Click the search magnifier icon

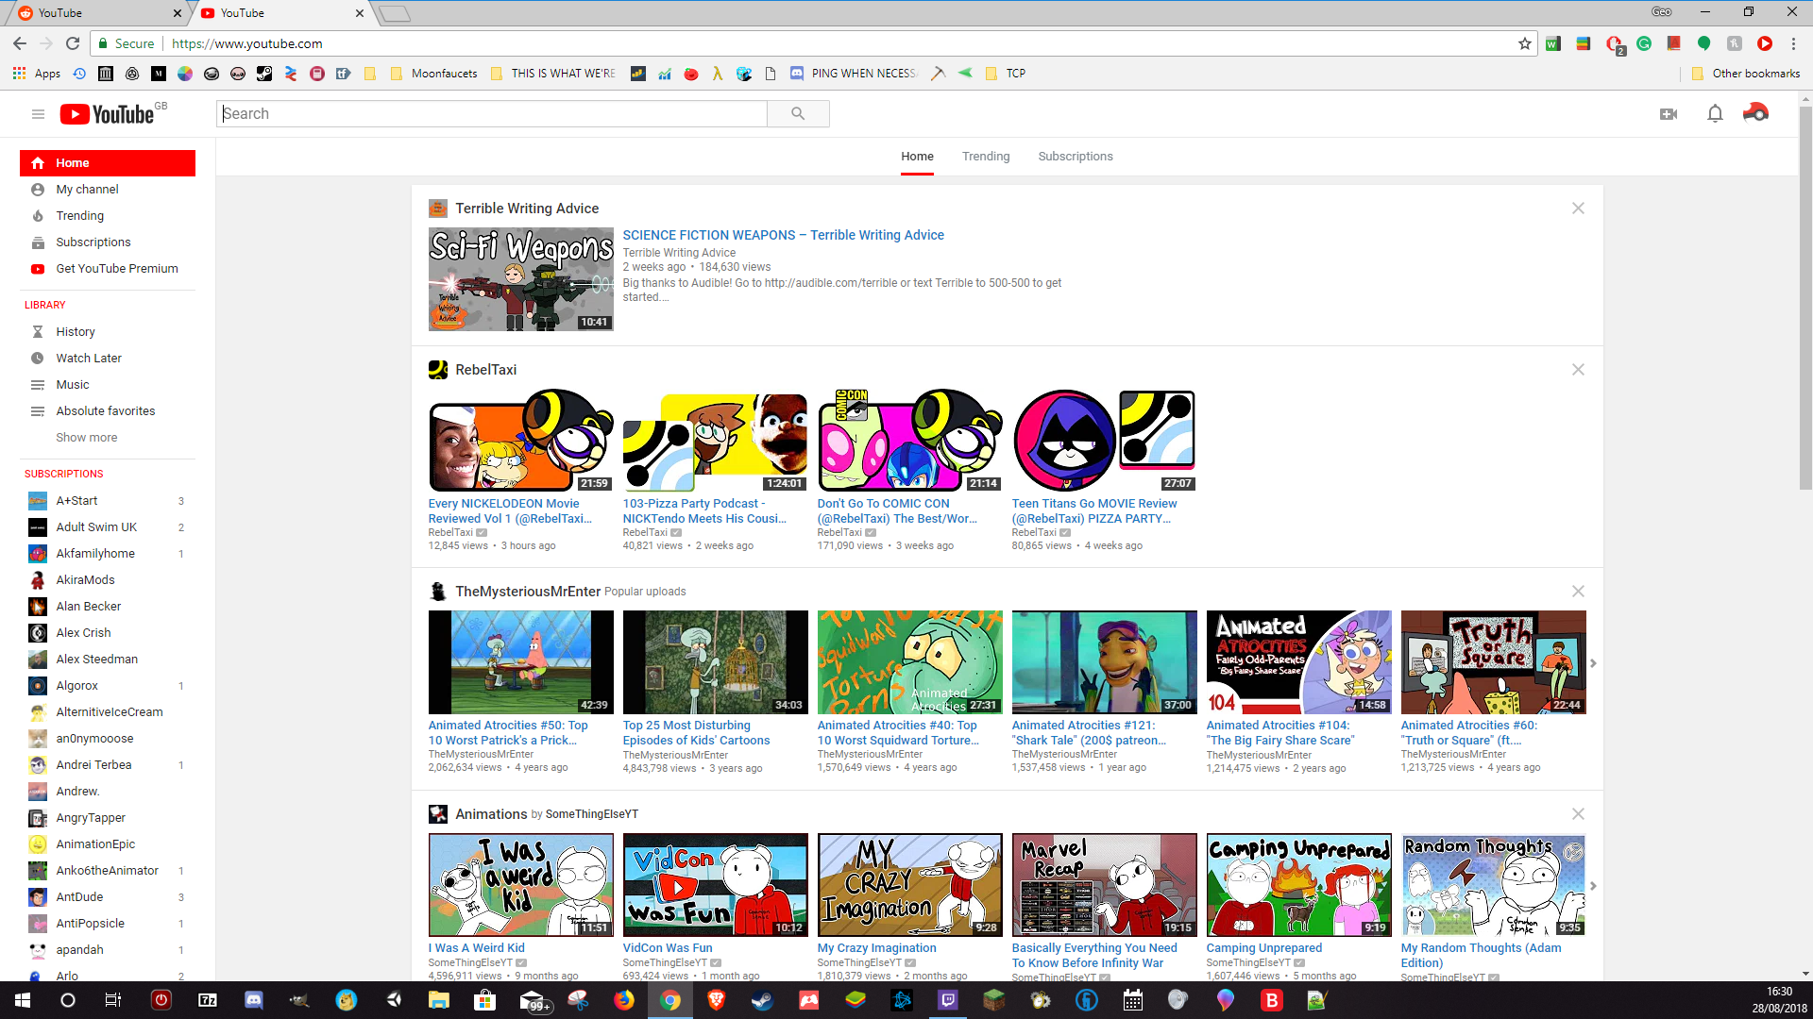798,113
